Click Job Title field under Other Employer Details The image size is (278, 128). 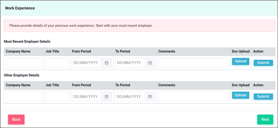pos(57,97)
